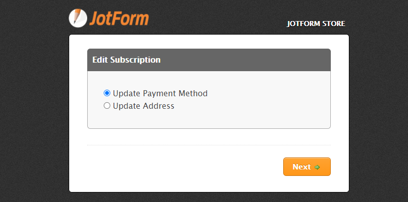Click the green arrow on Next button

click(x=317, y=167)
